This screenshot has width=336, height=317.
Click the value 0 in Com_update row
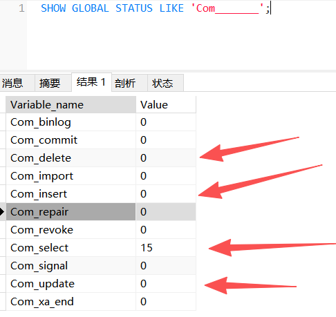[x=166, y=284]
